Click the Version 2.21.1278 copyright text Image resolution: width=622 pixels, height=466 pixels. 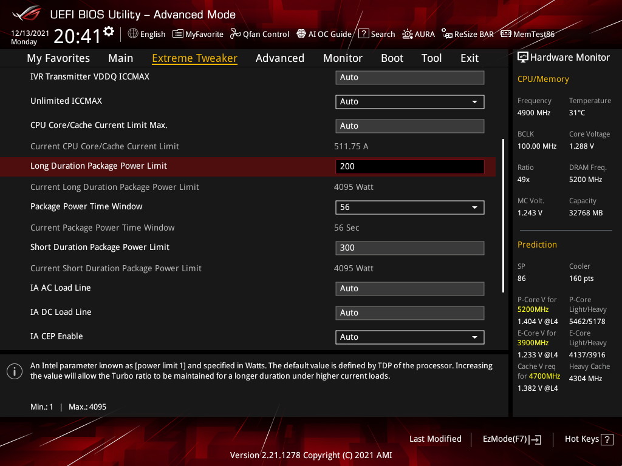click(x=311, y=455)
